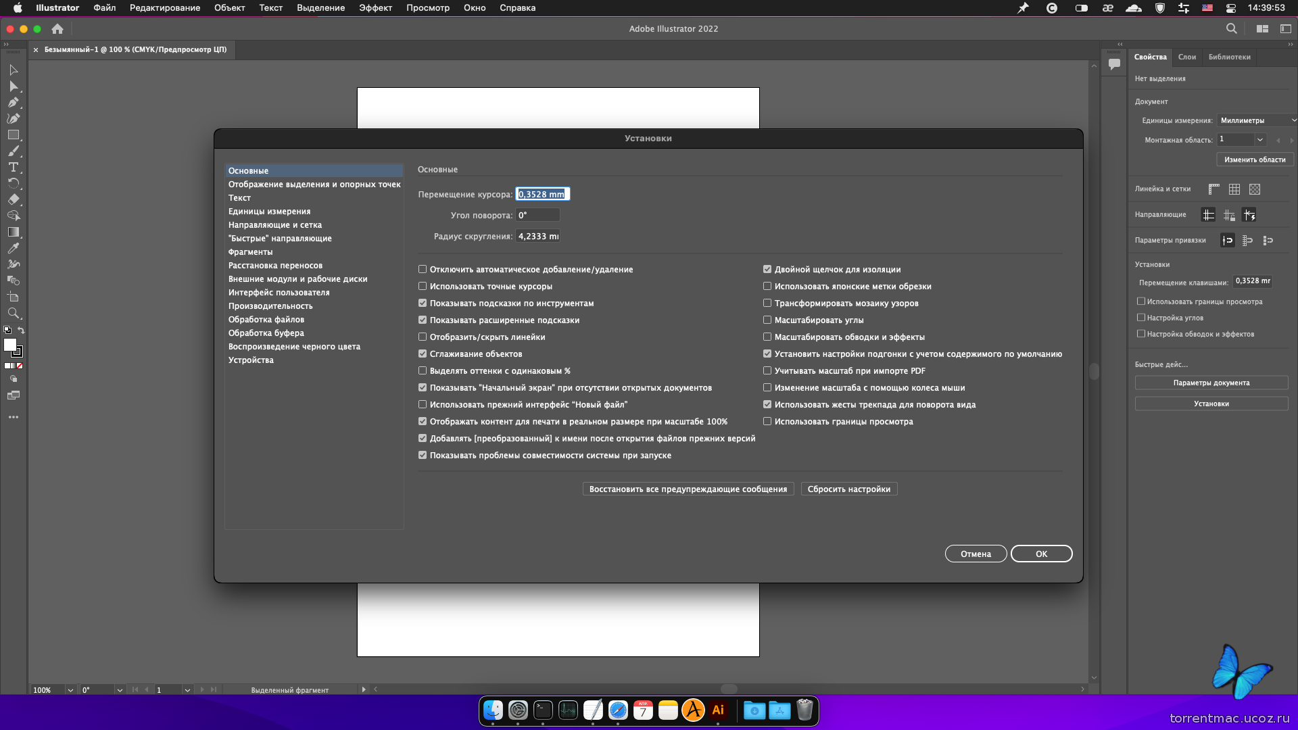This screenshot has height=730, width=1298.
Task: Select the Curvature tool
Action: click(x=14, y=119)
